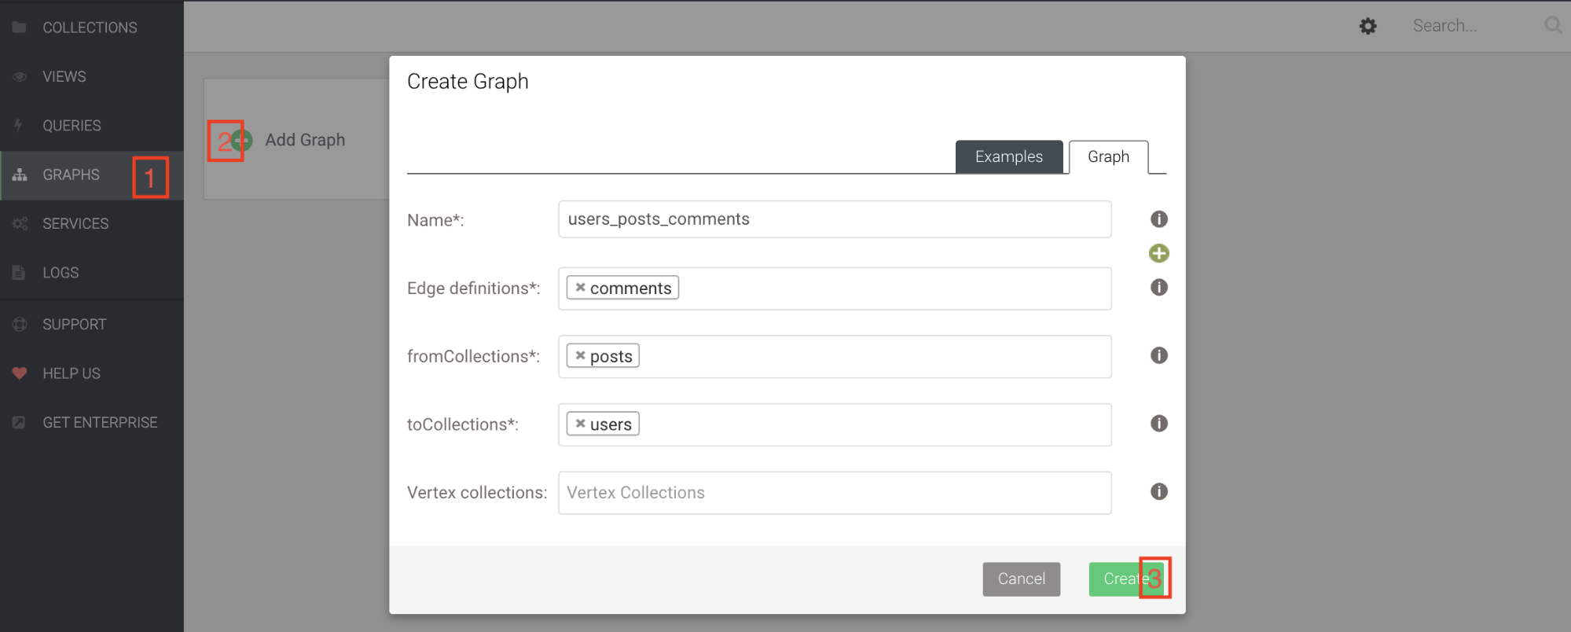1571x632 pixels.
Task: Click info icon beside Edge definitions field
Action: tap(1158, 288)
